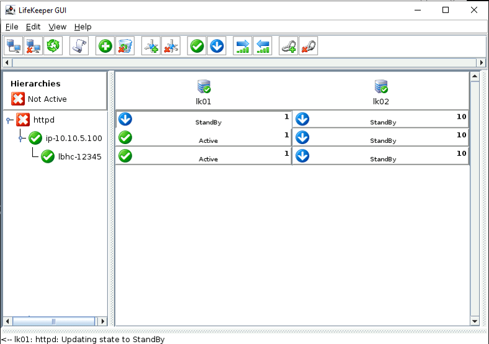Click ip-10.10.5.100 StandBy icon on lk02
Viewport: 489px width, 344px height.
click(302, 138)
